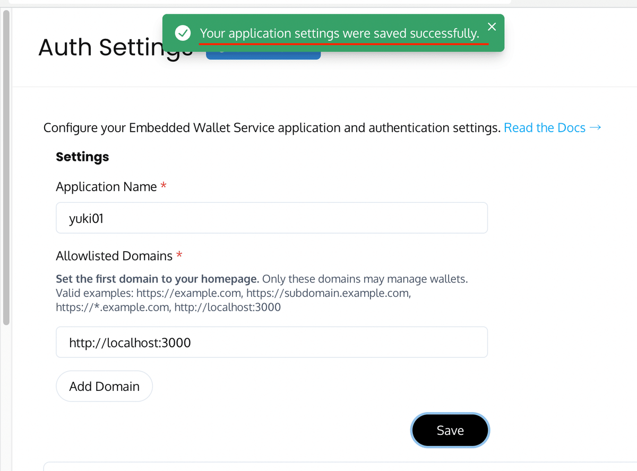
Task: Click the blue button behind the notification
Action: (263, 55)
